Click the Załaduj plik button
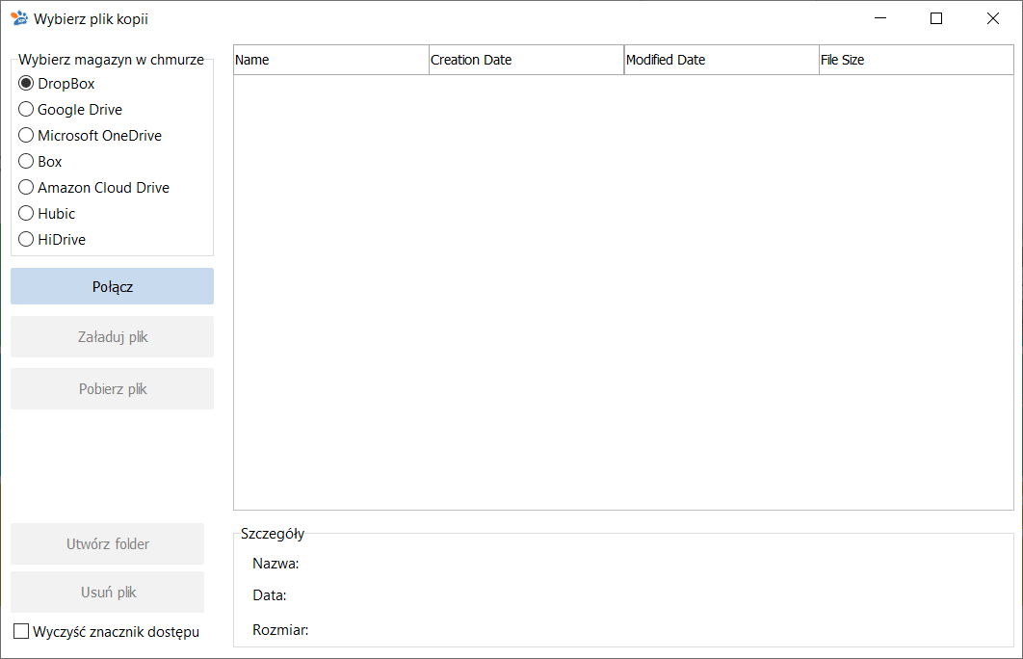1023x659 pixels. click(112, 336)
